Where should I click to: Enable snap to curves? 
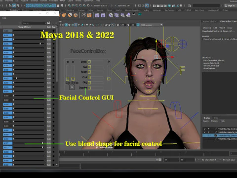pyautogui.click(x=73, y=5)
